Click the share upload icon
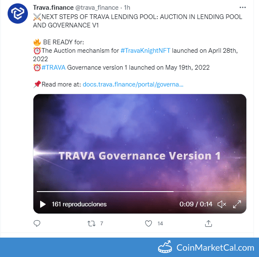Viewport: 259px width, 257px height. tap(208, 224)
